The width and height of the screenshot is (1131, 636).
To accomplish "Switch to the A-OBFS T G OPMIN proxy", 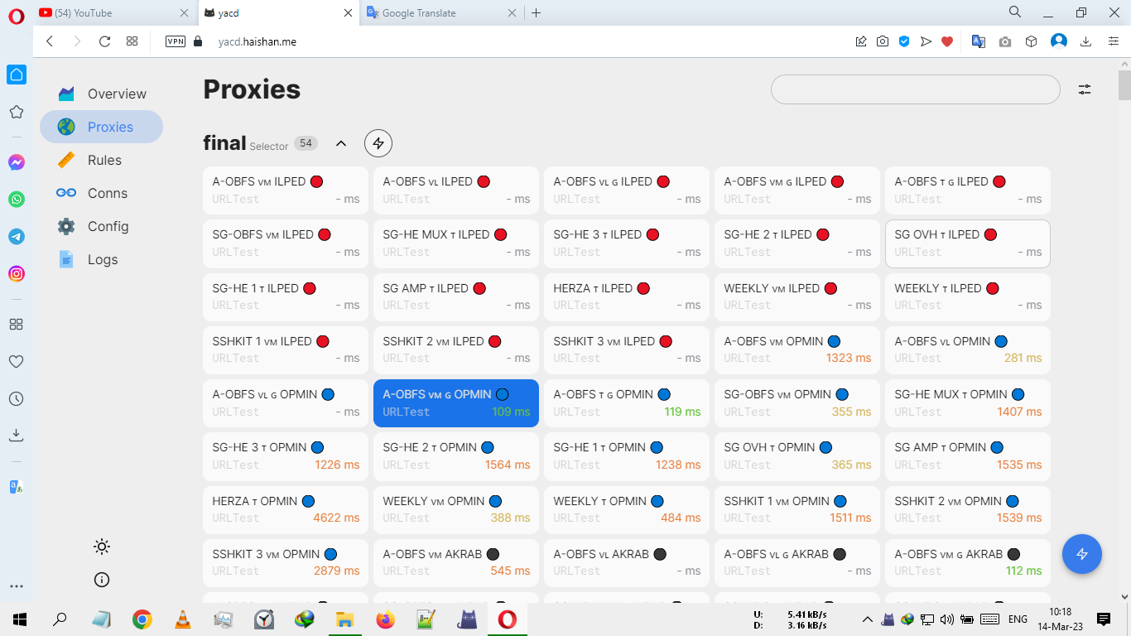I will [x=626, y=402].
